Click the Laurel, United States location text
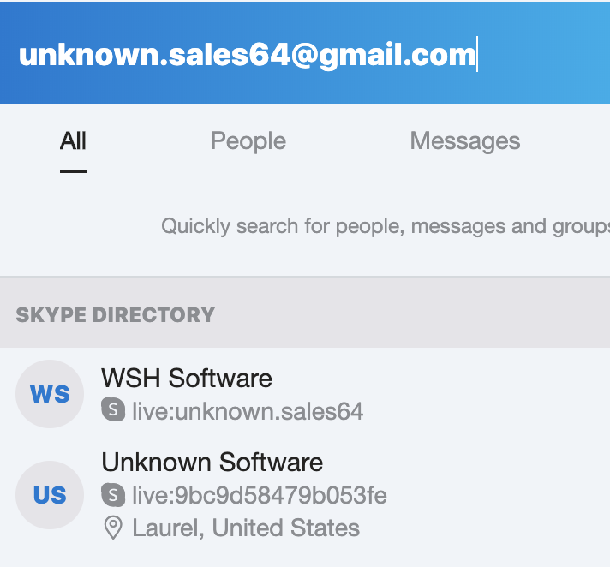This screenshot has width=610, height=567. 246,528
